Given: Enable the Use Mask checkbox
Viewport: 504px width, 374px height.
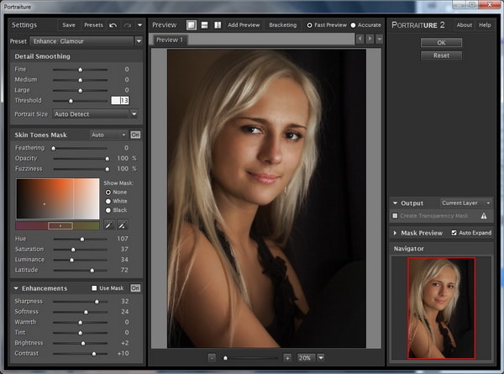Looking at the screenshot, I should click(x=94, y=288).
